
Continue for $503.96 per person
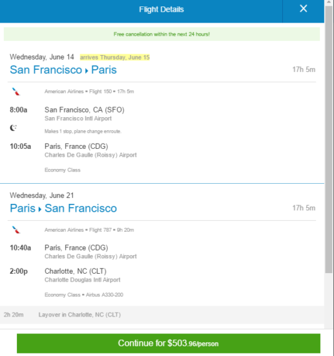tap(169, 343)
